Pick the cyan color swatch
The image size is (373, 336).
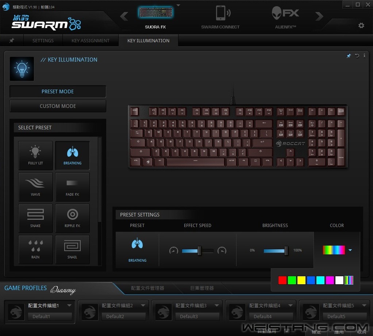coord(320,280)
